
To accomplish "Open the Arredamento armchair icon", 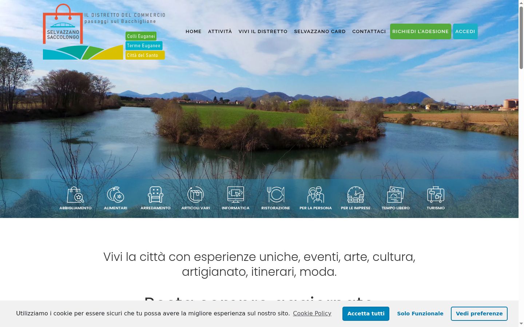I will click(x=156, y=194).
